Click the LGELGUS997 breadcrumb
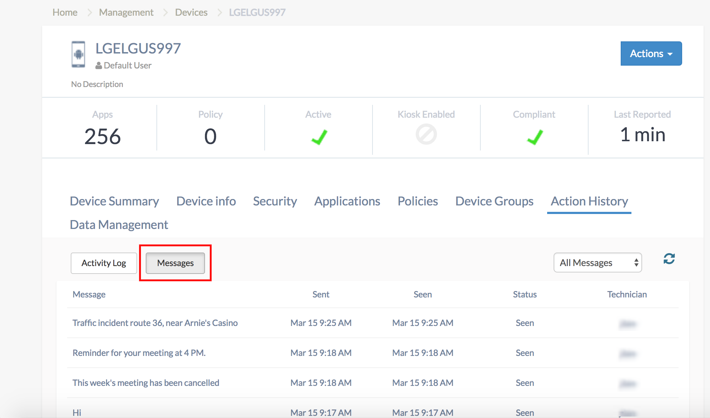The height and width of the screenshot is (418, 710). tap(257, 12)
